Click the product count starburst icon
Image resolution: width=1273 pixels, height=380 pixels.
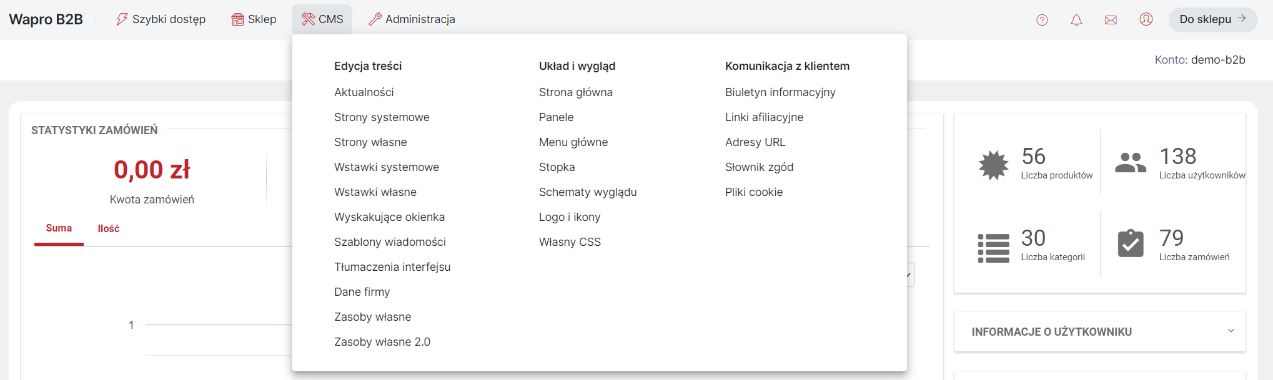point(993,165)
